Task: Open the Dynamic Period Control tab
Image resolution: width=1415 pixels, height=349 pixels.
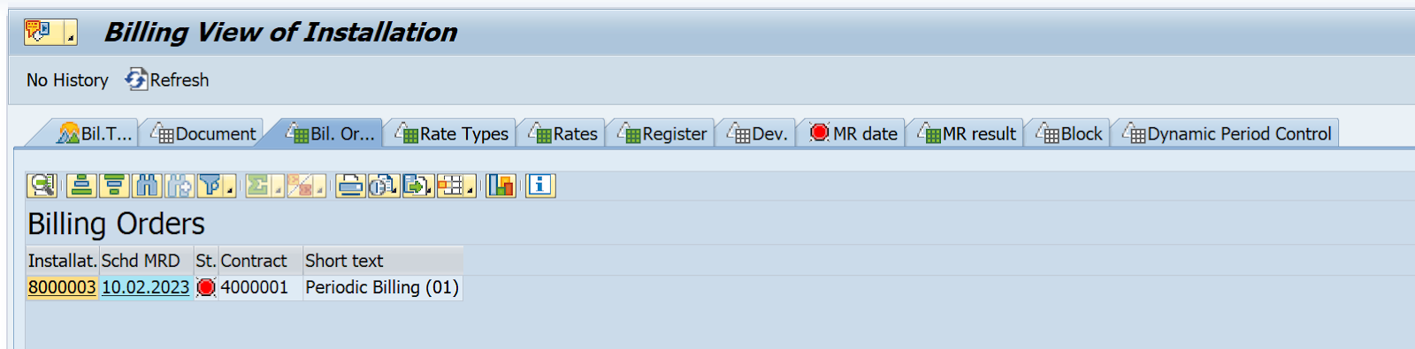Action: point(1228,133)
